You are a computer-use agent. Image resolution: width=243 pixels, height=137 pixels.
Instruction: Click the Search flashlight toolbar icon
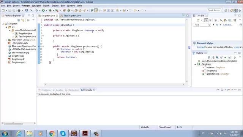point(84,10)
